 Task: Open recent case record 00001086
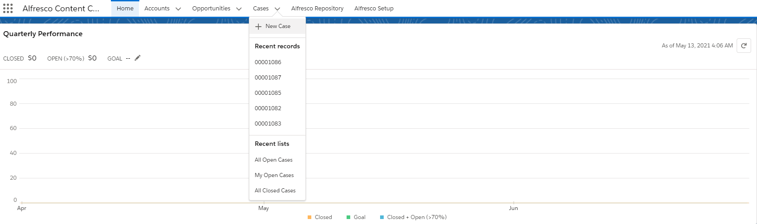point(268,62)
